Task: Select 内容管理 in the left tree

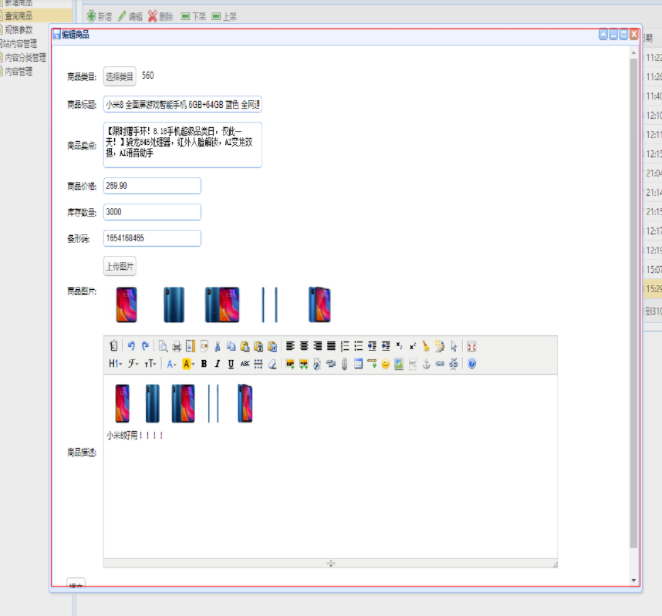Action: click(19, 71)
